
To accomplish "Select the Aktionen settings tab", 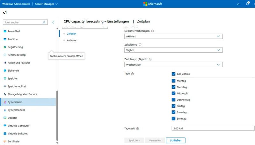I will click(x=72, y=40).
